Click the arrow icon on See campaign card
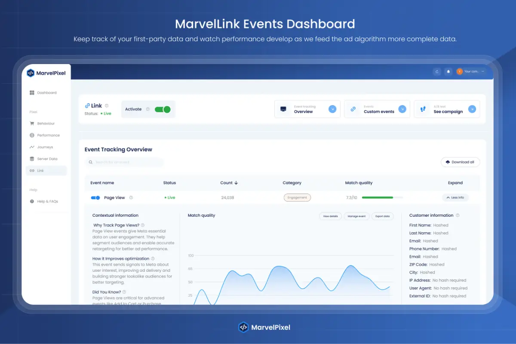The height and width of the screenshot is (344, 516). (x=472, y=109)
